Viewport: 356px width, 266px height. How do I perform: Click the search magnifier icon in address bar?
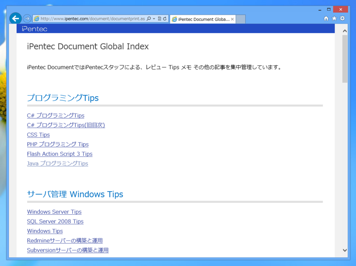pyautogui.click(x=149, y=19)
